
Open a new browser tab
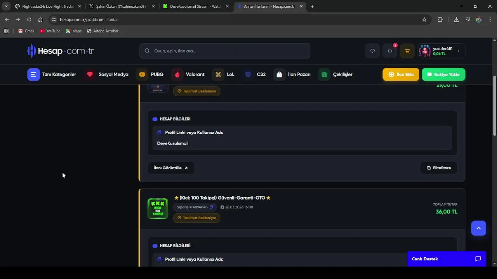click(x=313, y=6)
